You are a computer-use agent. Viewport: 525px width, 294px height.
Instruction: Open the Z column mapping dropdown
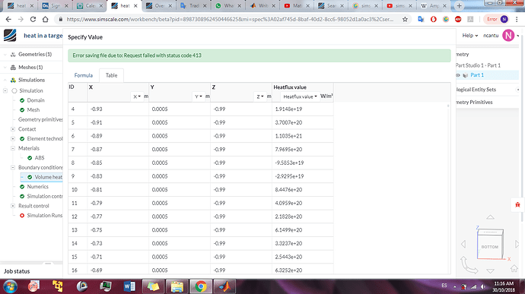pos(260,96)
